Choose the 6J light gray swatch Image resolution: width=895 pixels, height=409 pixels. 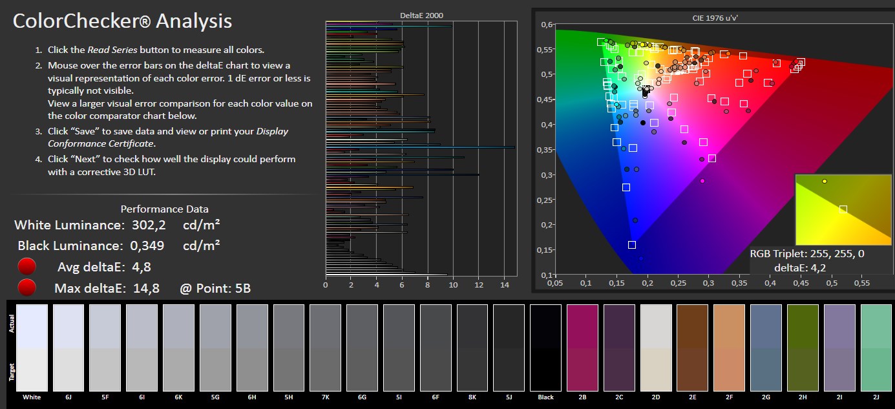[68, 348]
